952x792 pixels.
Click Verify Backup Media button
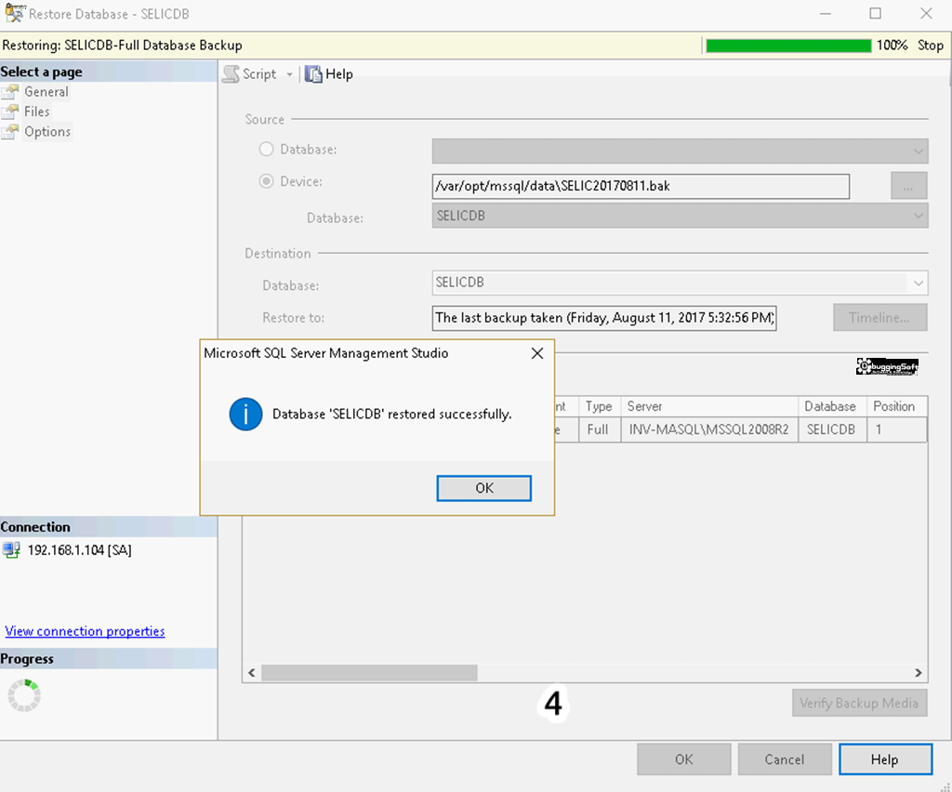click(x=859, y=703)
